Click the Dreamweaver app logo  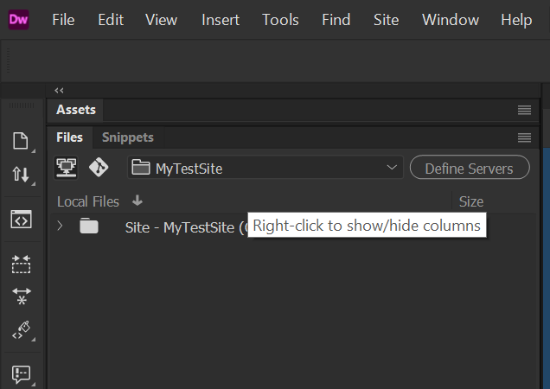(x=19, y=19)
